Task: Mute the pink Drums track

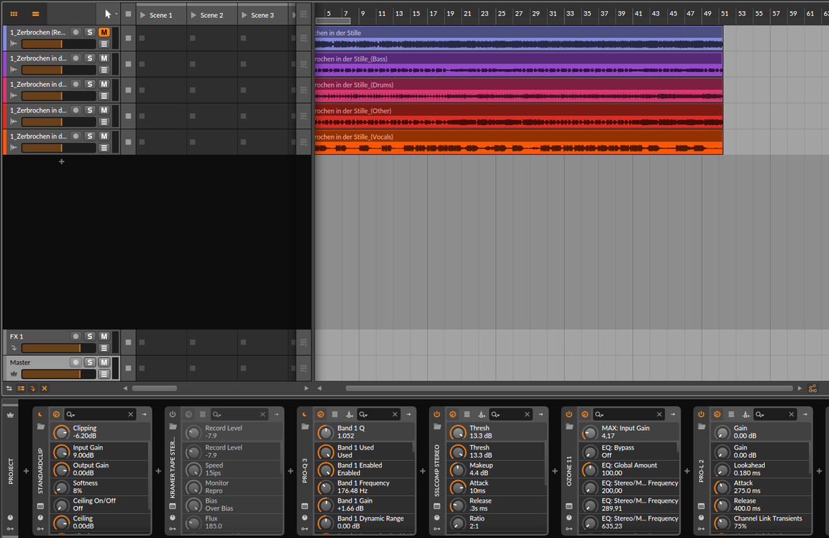Action: point(104,84)
